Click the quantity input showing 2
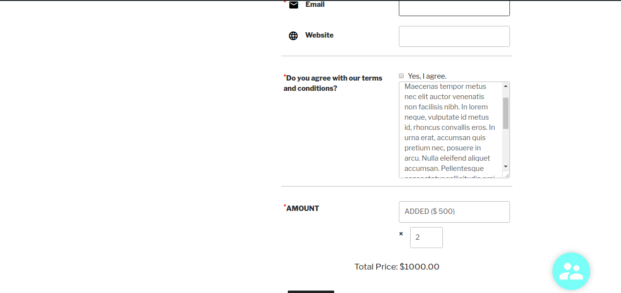 pyautogui.click(x=426, y=237)
